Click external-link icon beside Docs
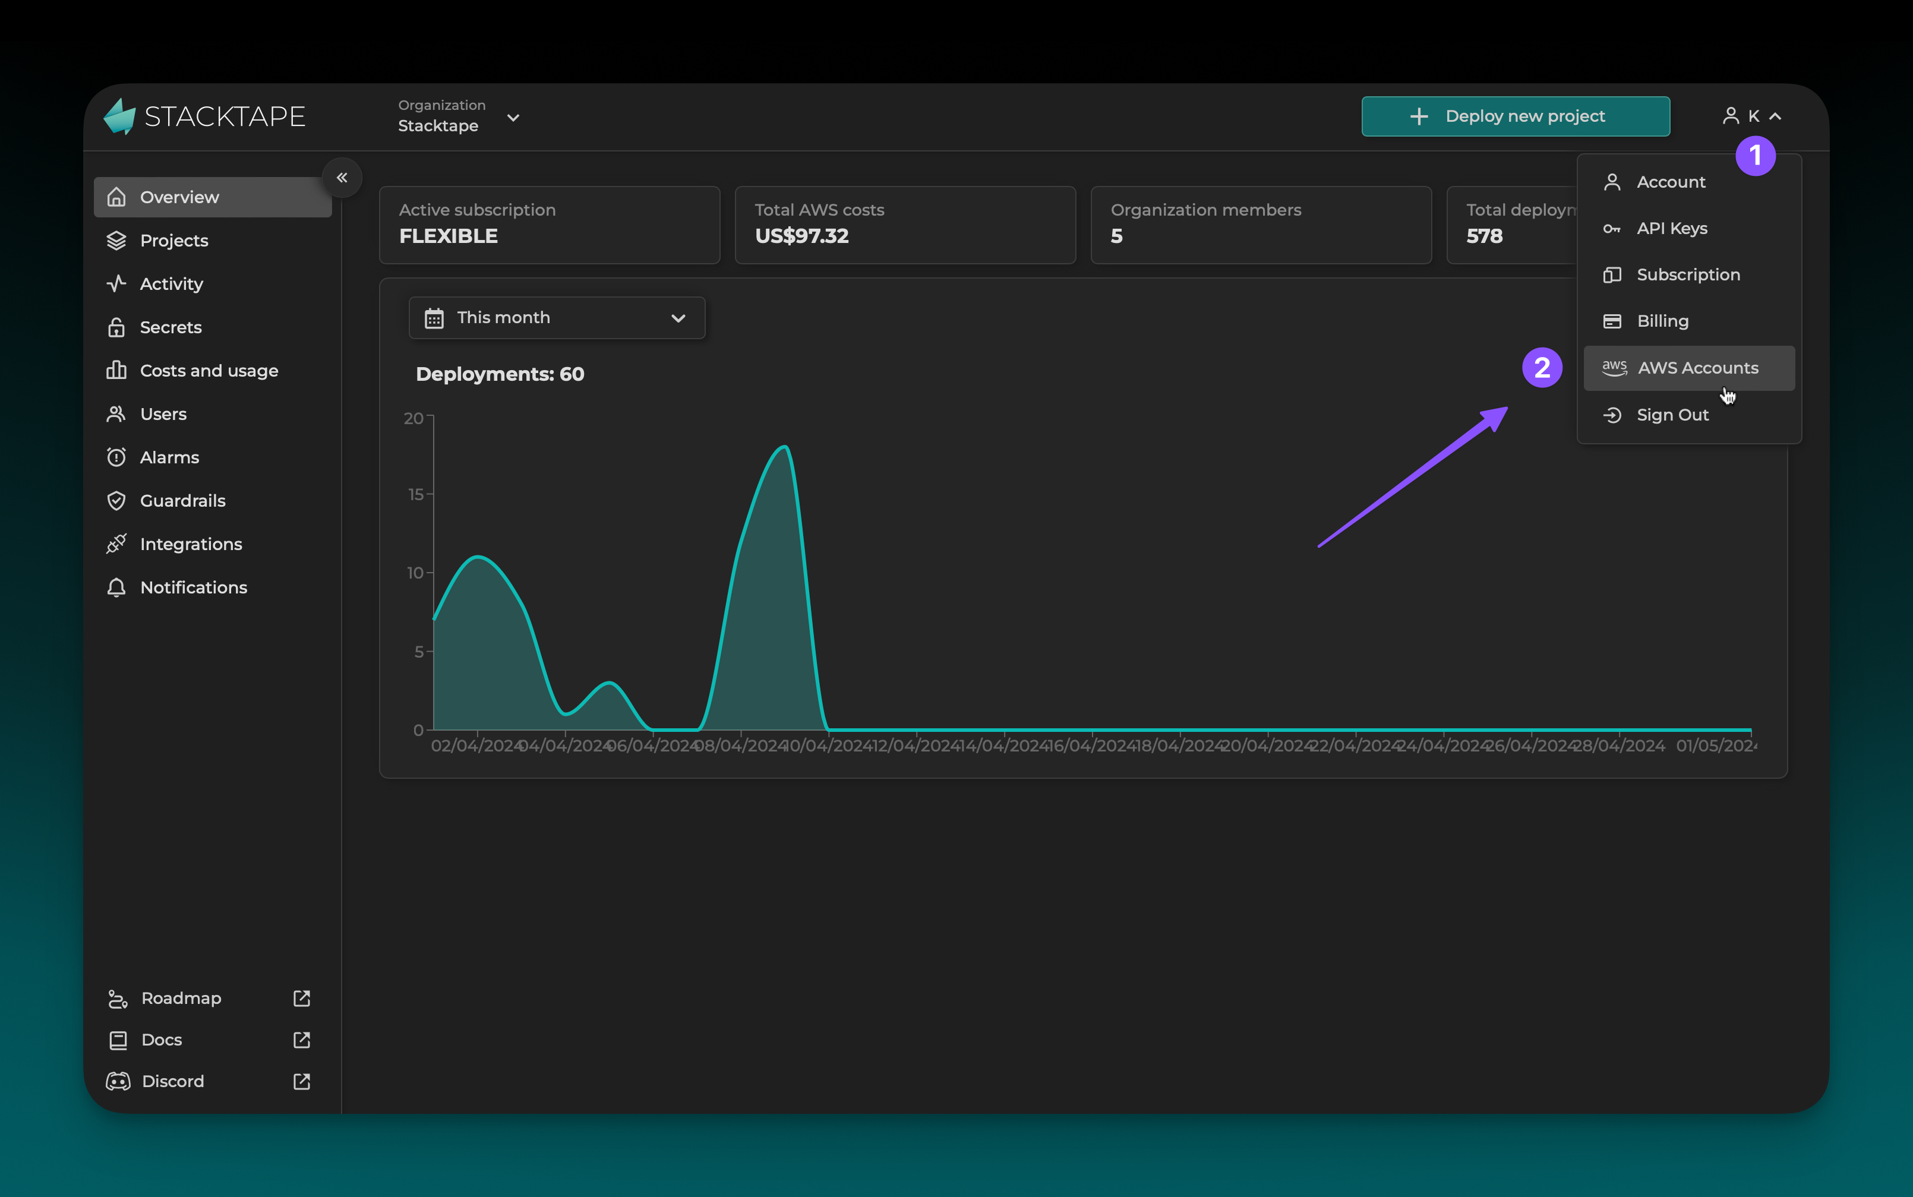 click(302, 1040)
